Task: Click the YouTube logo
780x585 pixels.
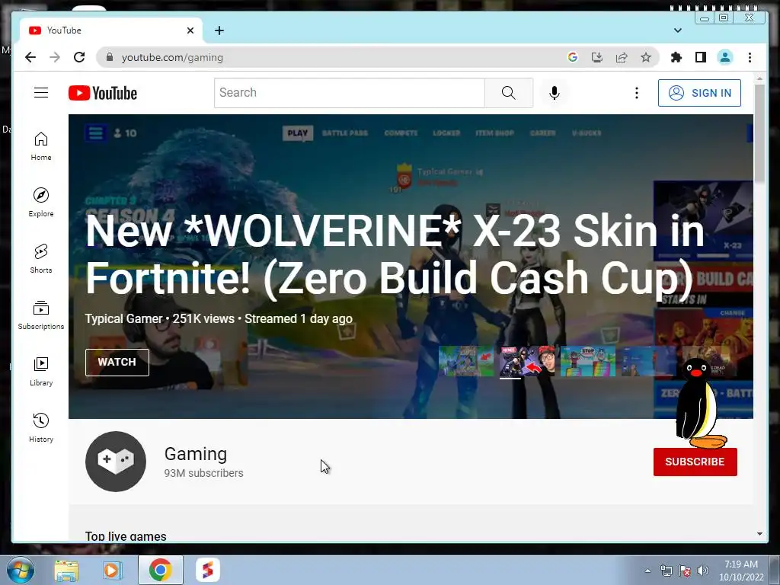Action: (103, 93)
